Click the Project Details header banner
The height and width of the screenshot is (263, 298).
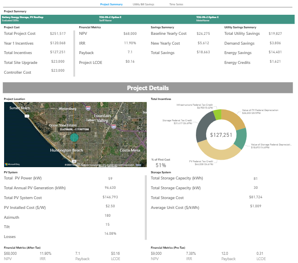click(148, 88)
